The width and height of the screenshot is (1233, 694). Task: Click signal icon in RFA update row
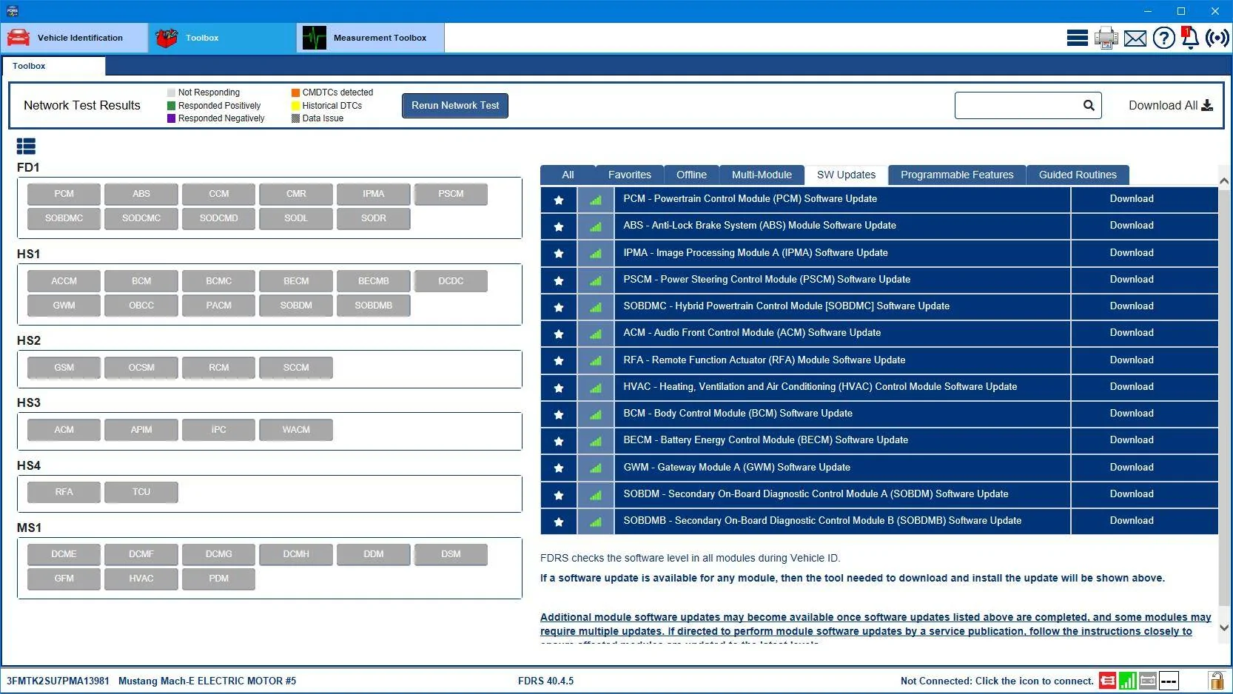click(596, 360)
